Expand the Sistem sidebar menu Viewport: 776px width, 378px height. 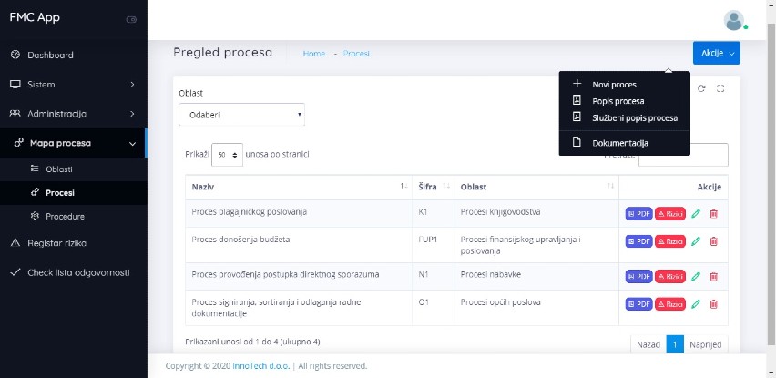click(x=73, y=85)
